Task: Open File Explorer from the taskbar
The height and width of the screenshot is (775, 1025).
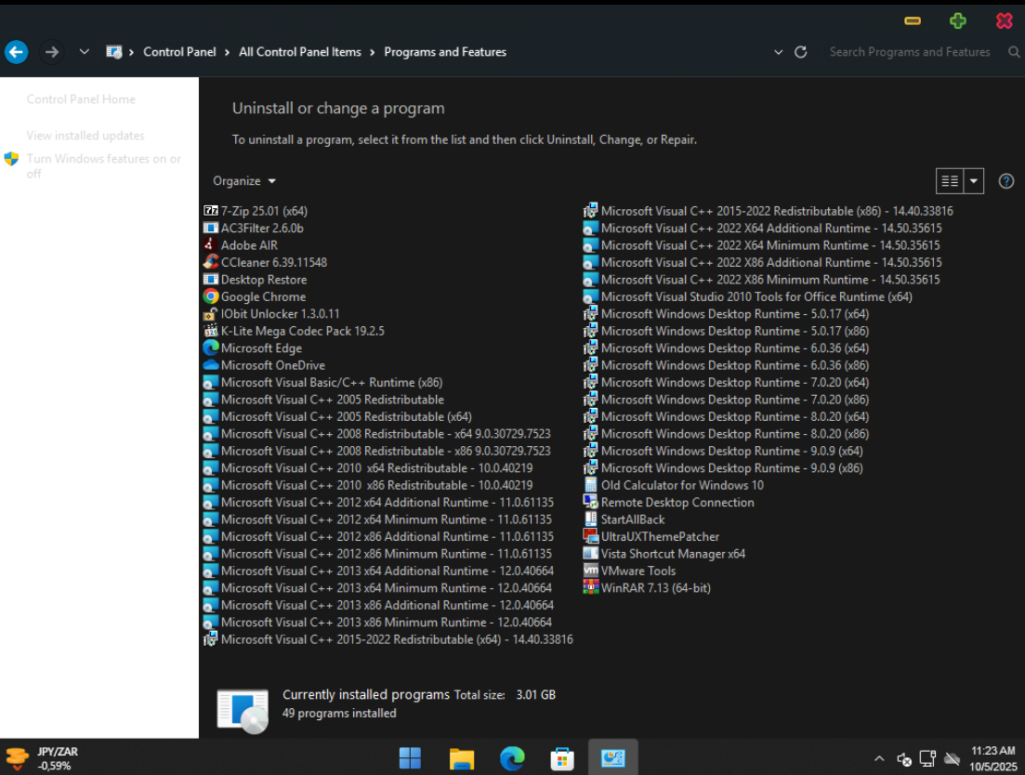Action: 462,758
